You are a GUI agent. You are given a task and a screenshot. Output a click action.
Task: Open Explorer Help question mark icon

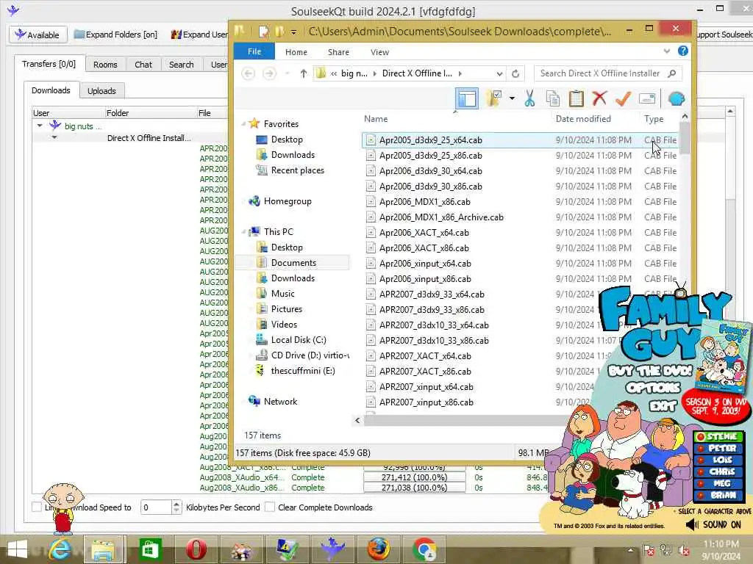[683, 51]
